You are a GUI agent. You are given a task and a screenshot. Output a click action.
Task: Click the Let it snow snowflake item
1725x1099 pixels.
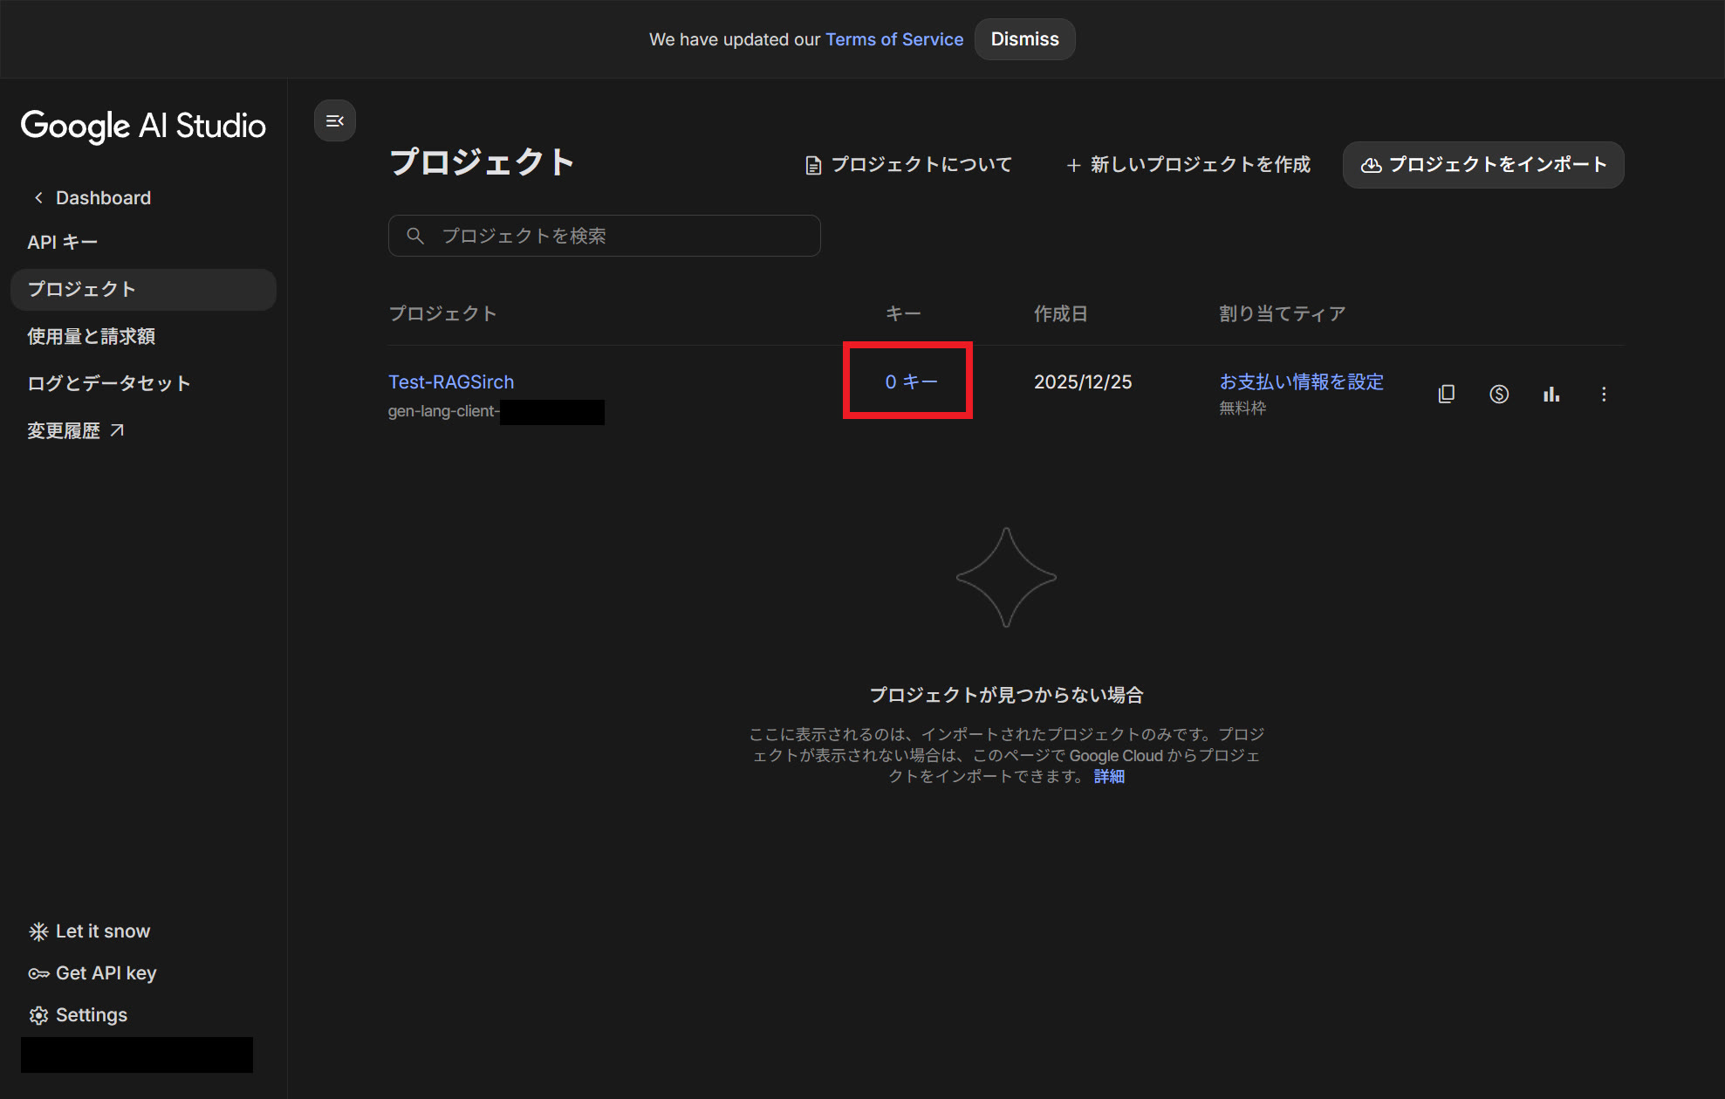pyautogui.click(x=90, y=931)
